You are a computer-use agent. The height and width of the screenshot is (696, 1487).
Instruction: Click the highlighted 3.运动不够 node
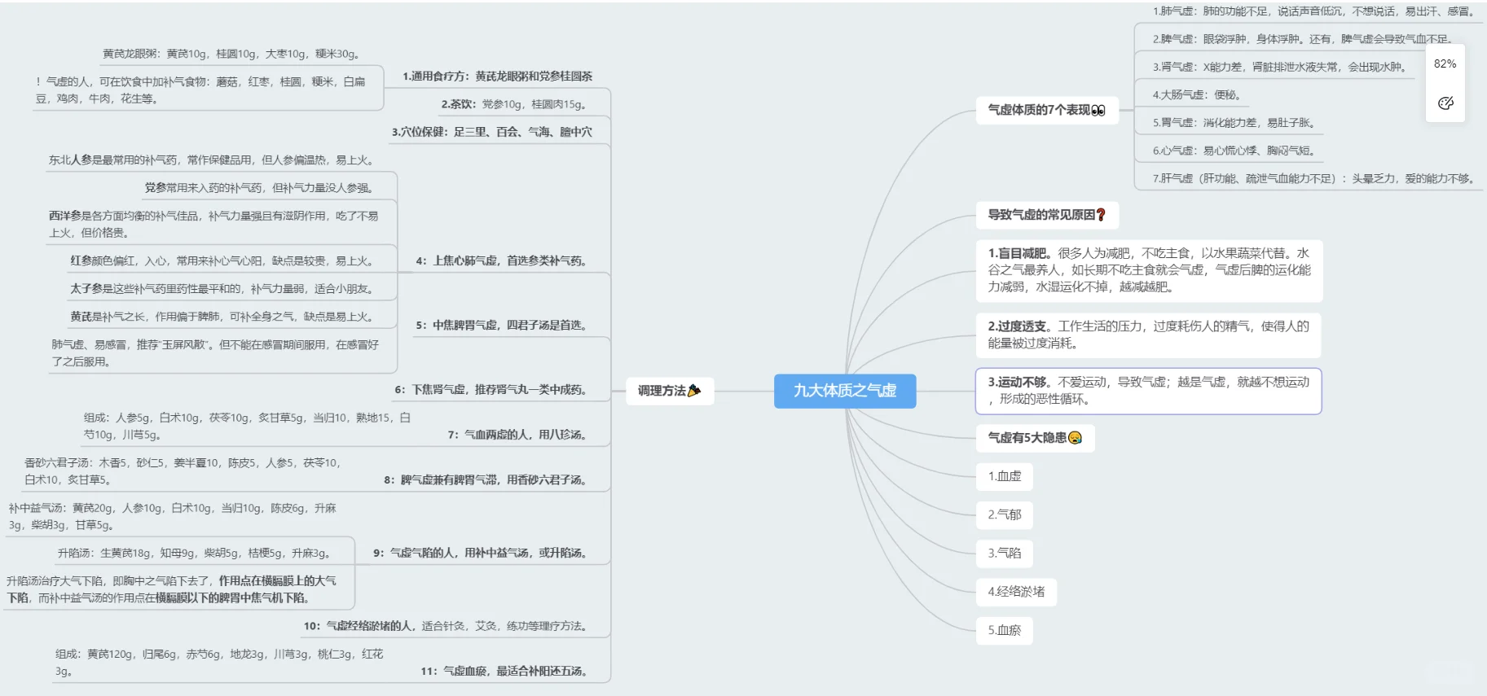coord(1149,391)
